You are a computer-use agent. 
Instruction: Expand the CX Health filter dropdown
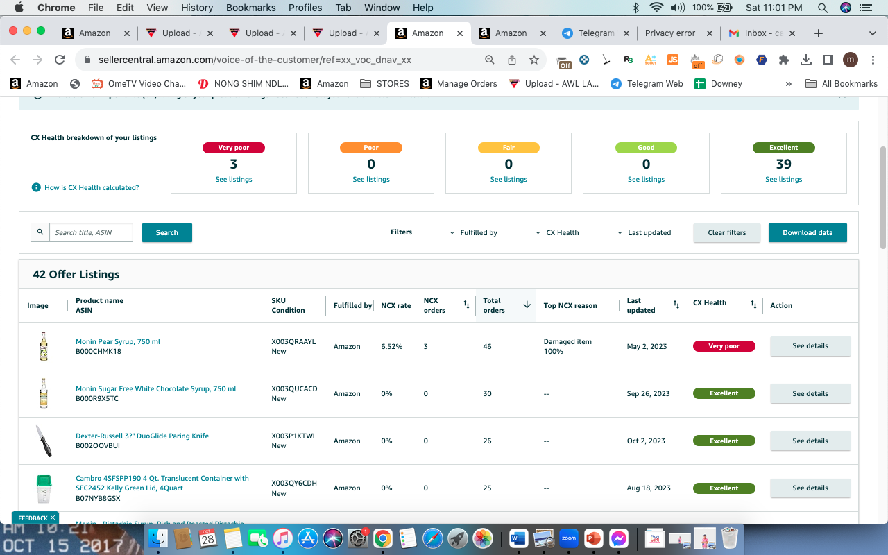click(557, 233)
